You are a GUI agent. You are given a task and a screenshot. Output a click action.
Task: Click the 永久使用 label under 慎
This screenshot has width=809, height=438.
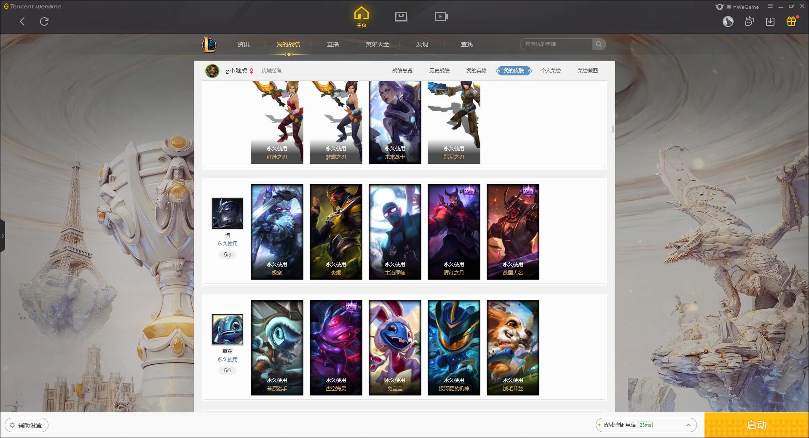pyautogui.click(x=228, y=244)
